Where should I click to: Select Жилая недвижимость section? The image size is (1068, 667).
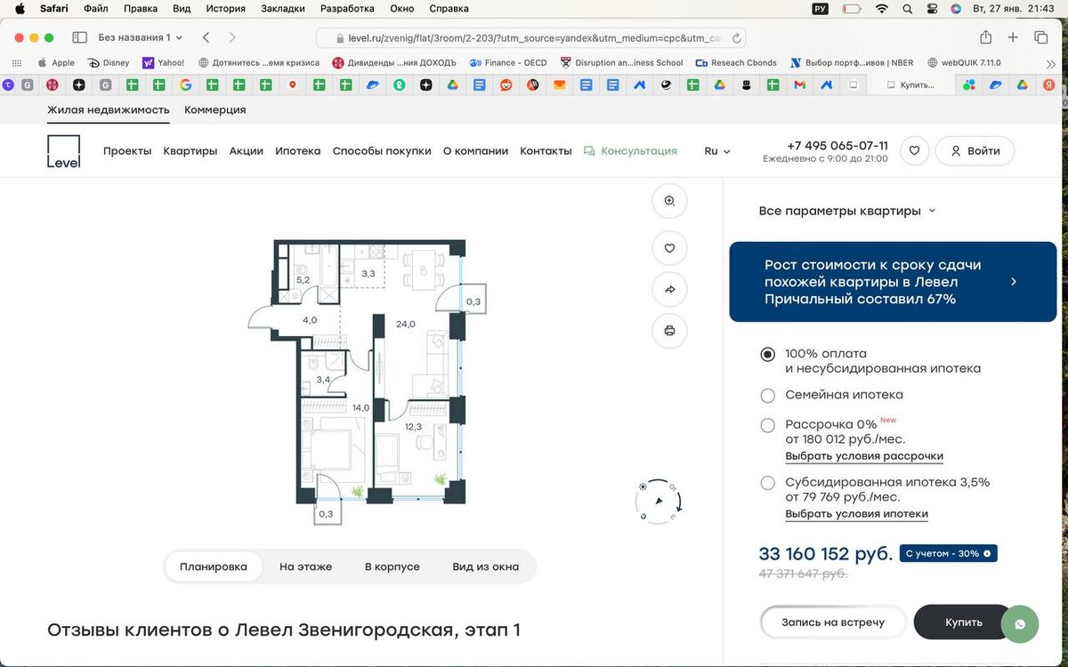(x=109, y=110)
